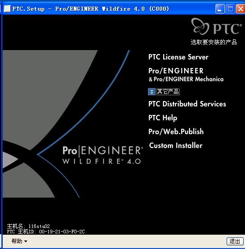Click the 退出 button
Image resolution: width=245 pixels, height=249 pixels.
[235, 241]
